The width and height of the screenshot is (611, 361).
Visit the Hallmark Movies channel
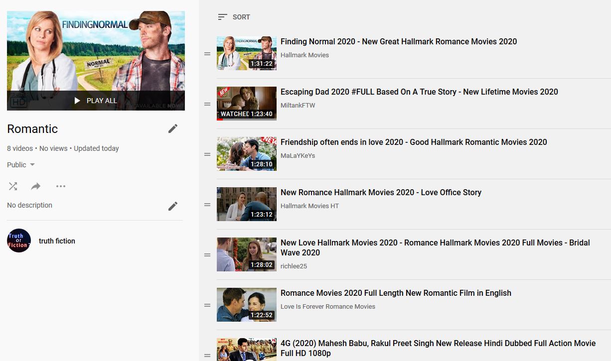305,55
